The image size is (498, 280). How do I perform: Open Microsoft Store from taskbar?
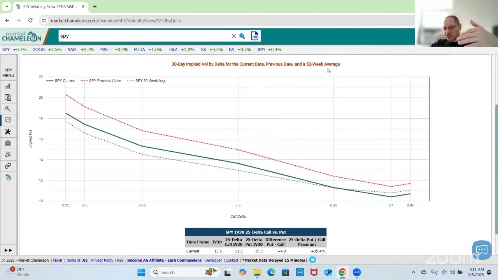point(285,272)
